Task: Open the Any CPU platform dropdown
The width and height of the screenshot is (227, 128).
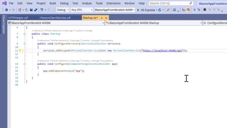Action: click(82, 10)
